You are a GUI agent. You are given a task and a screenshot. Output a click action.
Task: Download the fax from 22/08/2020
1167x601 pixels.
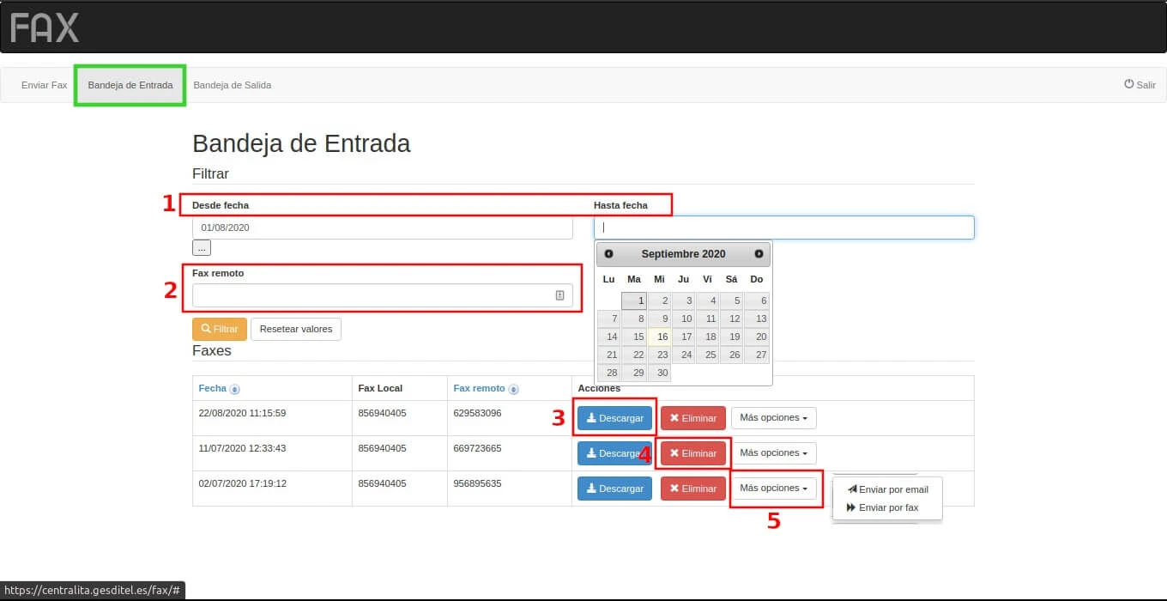(614, 418)
